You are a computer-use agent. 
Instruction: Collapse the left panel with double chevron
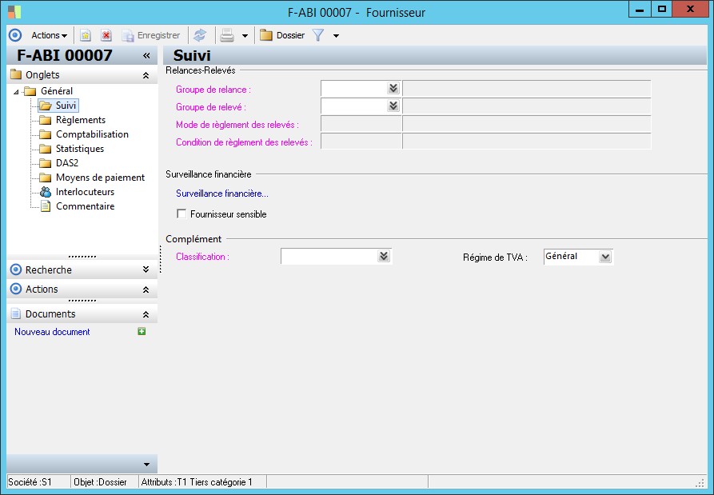click(x=146, y=56)
